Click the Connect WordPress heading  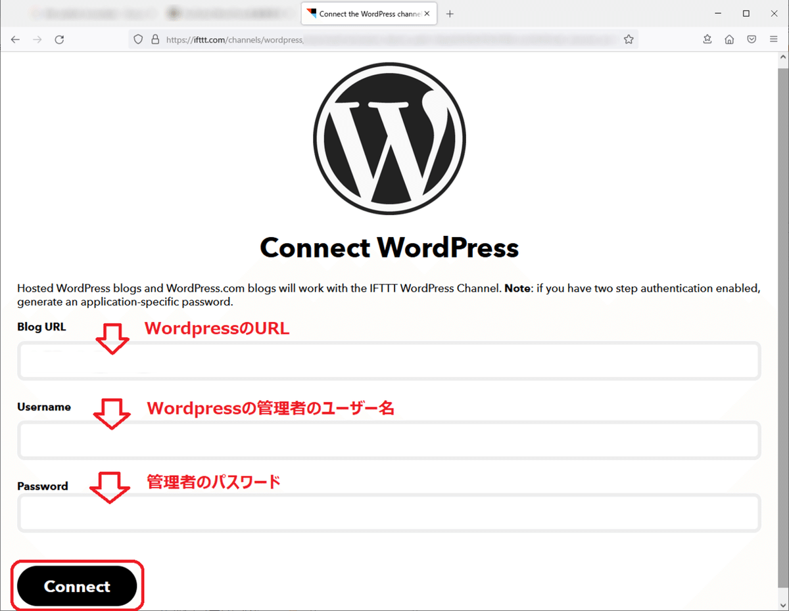click(x=389, y=248)
